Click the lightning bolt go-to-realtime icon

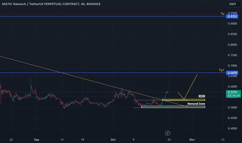point(168,133)
